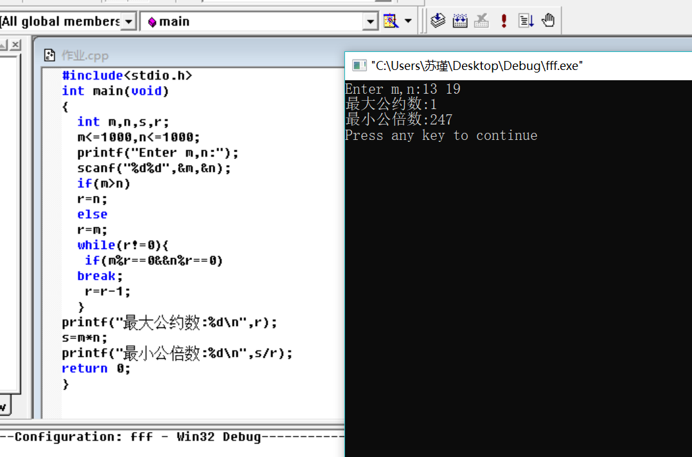Viewport: 692px width, 457px height.
Task: Click the editor left margin gutter beside break;
Action: [52, 276]
